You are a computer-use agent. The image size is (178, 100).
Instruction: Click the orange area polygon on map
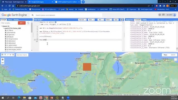click(87, 67)
